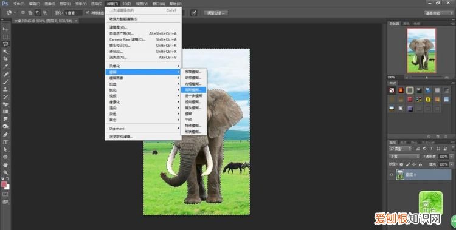This screenshot has width=456, height=230.
Task: Choose 转换为智能滤镜(S) menu entry
Action: 143,19
